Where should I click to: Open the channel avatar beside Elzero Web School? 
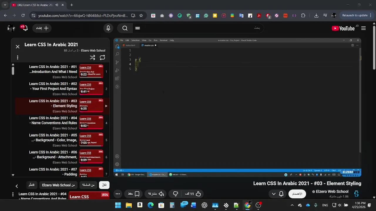point(356,194)
